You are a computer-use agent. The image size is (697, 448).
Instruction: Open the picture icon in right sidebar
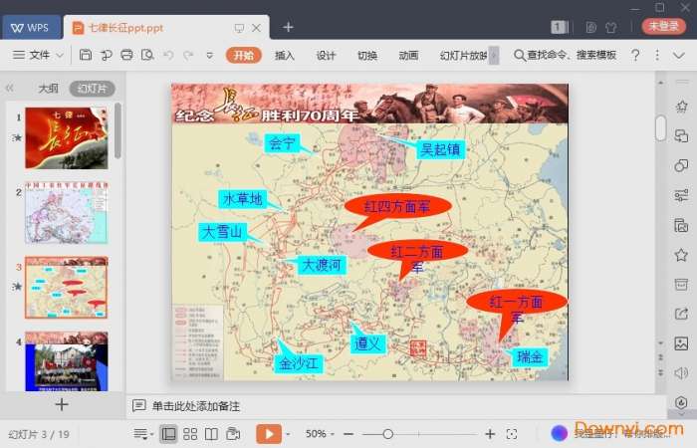681,343
